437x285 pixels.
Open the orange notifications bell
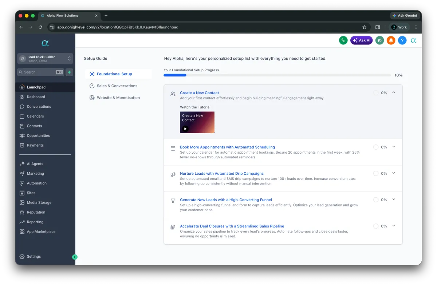[x=391, y=40]
